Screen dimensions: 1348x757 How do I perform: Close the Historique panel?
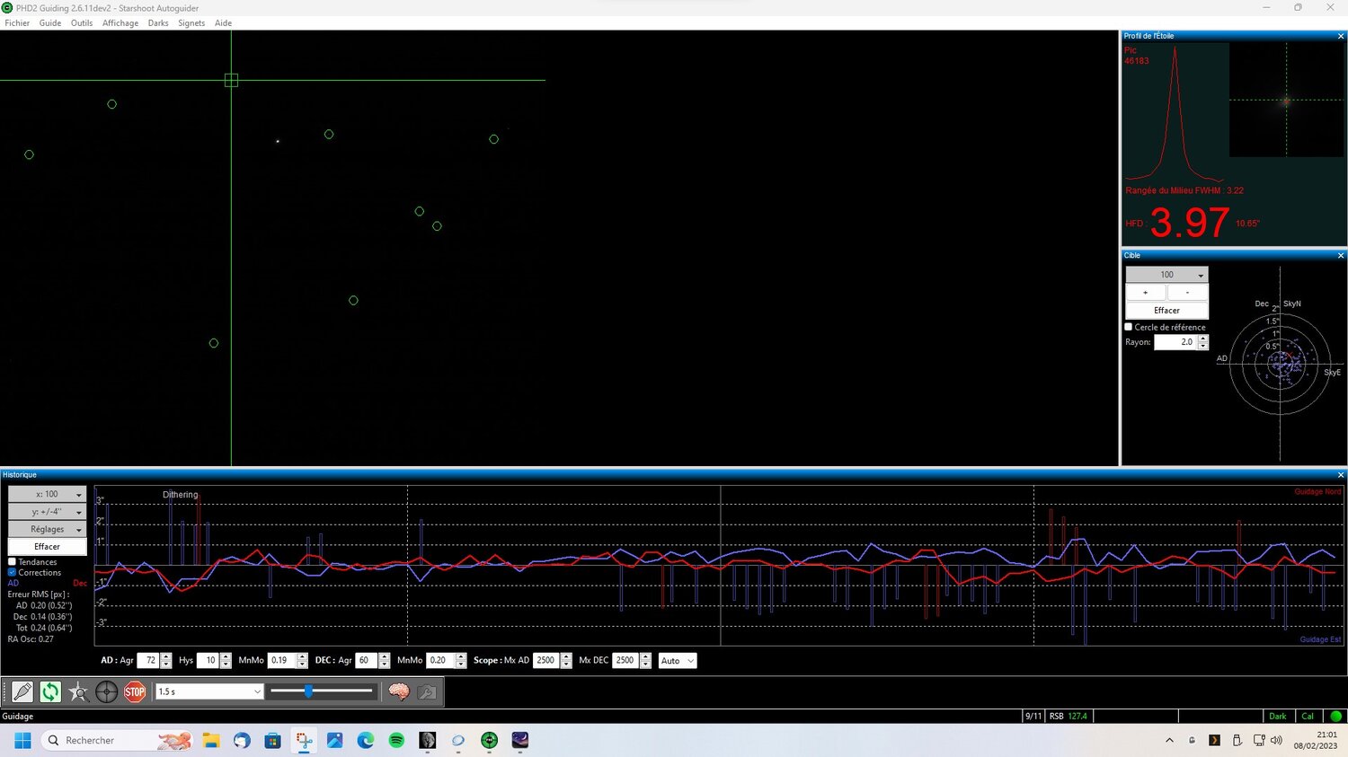click(x=1341, y=475)
